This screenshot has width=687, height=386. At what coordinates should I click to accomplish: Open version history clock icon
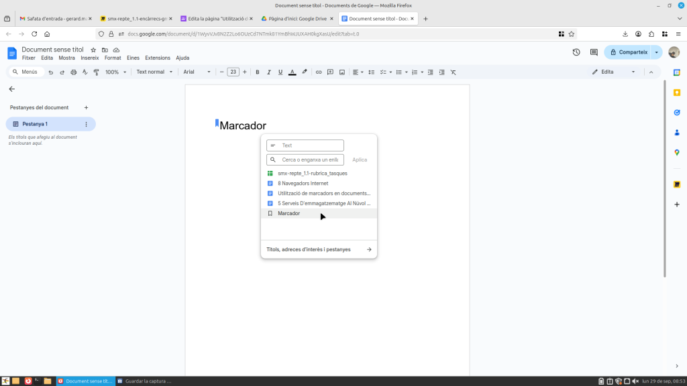point(576,52)
